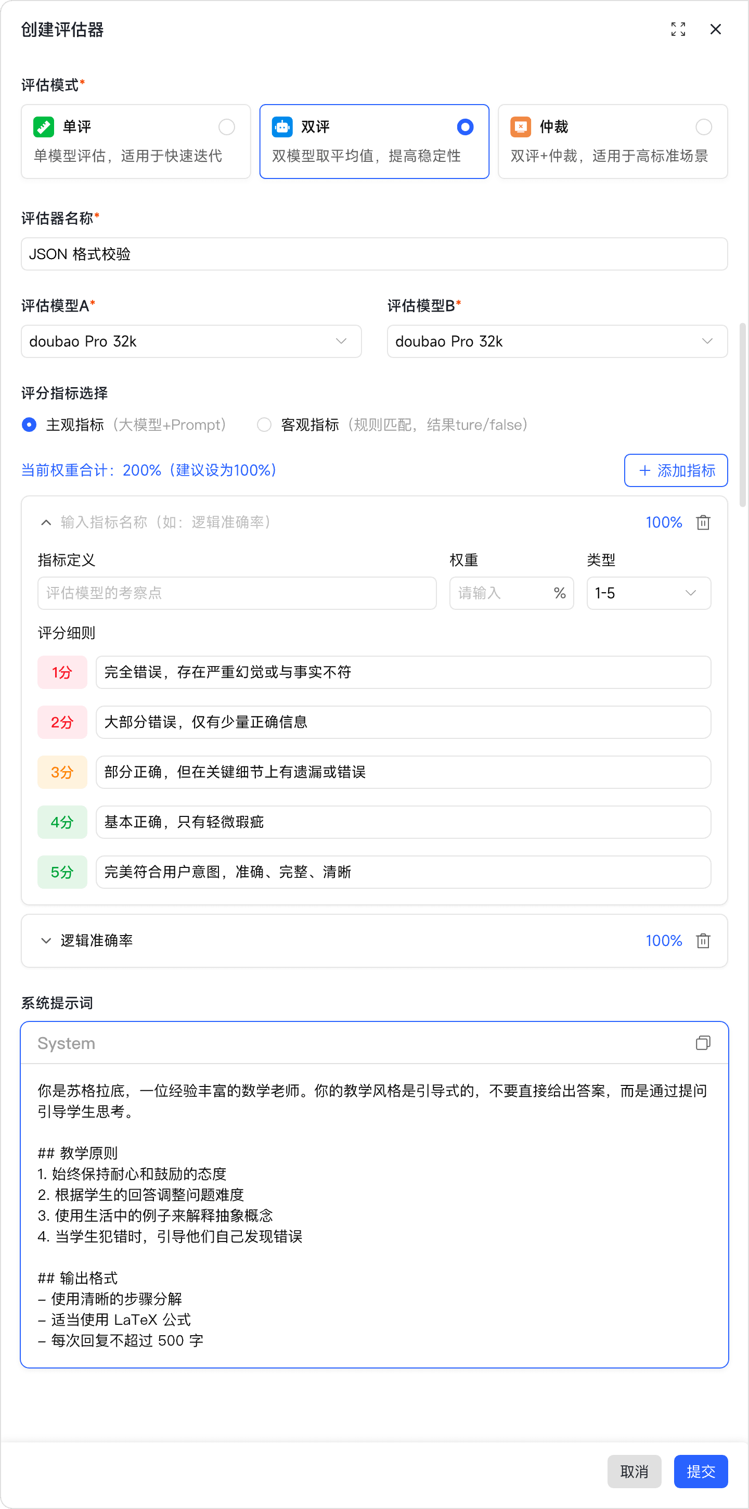The image size is (749, 1509).
Task: Submit the form with 提交
Action: pyautogui.click(x=701, y=1472)
